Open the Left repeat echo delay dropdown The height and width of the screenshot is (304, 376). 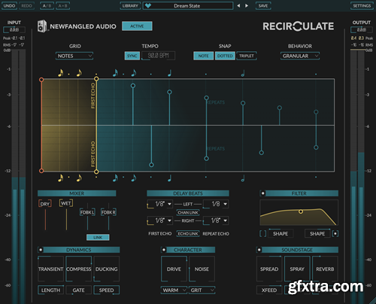(216, 204)
